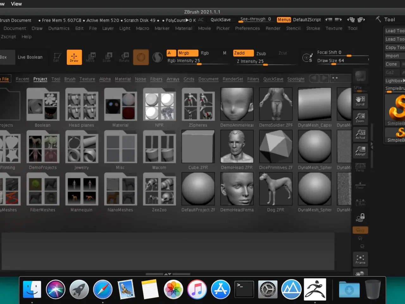This screenshot has width=405, height=304.
Task: Switch to LightBox Alpha tab
Action: pyautogui.click(x=105, y=79)
